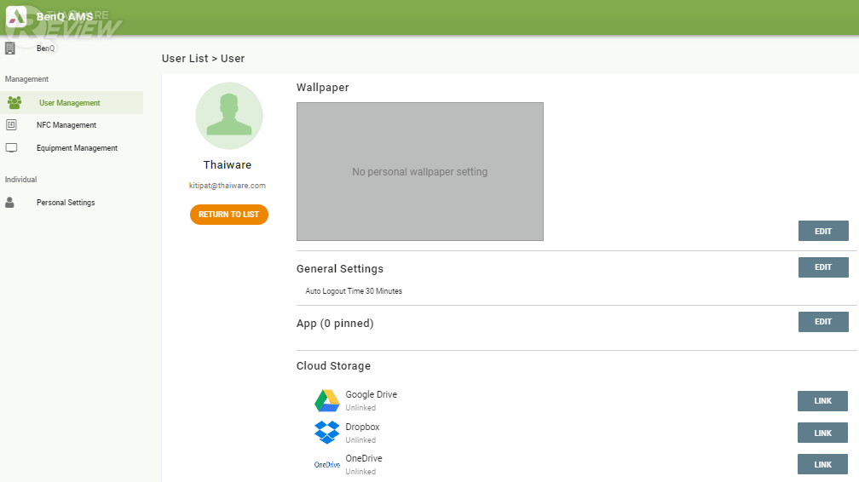Click the 'General Settings' heading
The image size is (859, 482).
[340, 269]
